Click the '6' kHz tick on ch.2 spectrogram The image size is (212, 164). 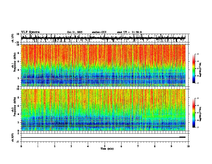click(19, 106)
